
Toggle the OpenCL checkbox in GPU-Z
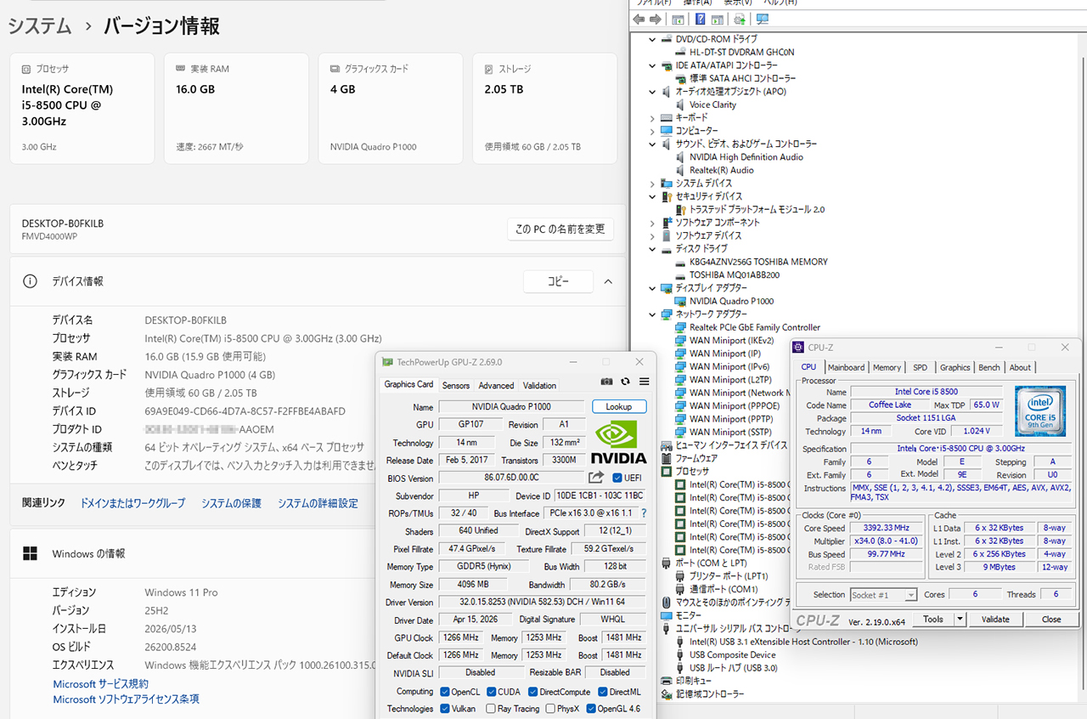[445, 692]
